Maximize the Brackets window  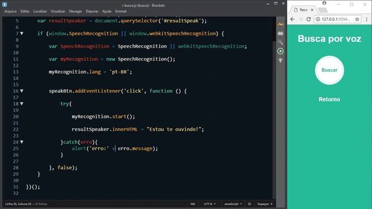(276, 3)
